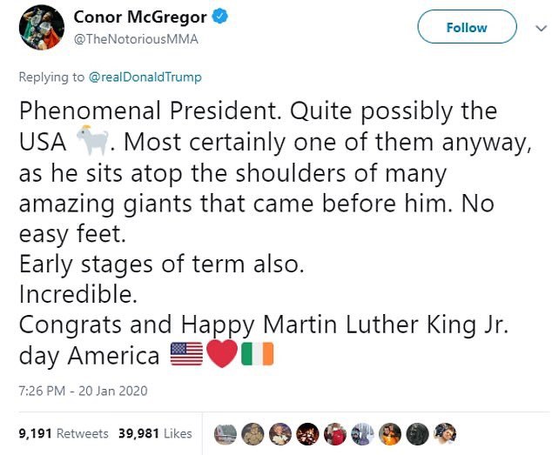This screenshot has height=455, width=552.
Task: Open Conor McGregor's profile picture
Action: pyautogui.click(x=39, y=28)
